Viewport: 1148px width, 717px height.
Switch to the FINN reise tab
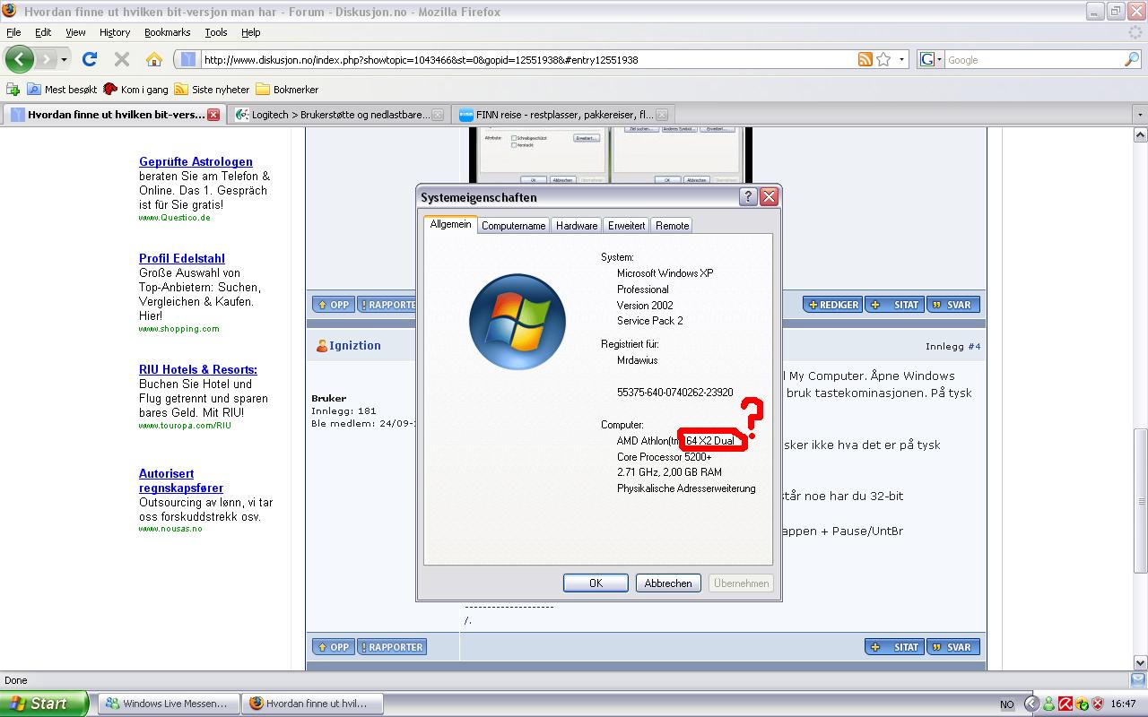[x=562, y=115]
